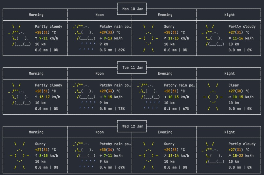The image size is (264, 175).
Task: Click the 'Wed 12 Jan' date header
Action: coord(133,126)
